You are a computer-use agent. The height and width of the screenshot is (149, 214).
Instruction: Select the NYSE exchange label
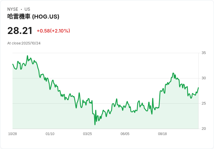click(13, 9)
